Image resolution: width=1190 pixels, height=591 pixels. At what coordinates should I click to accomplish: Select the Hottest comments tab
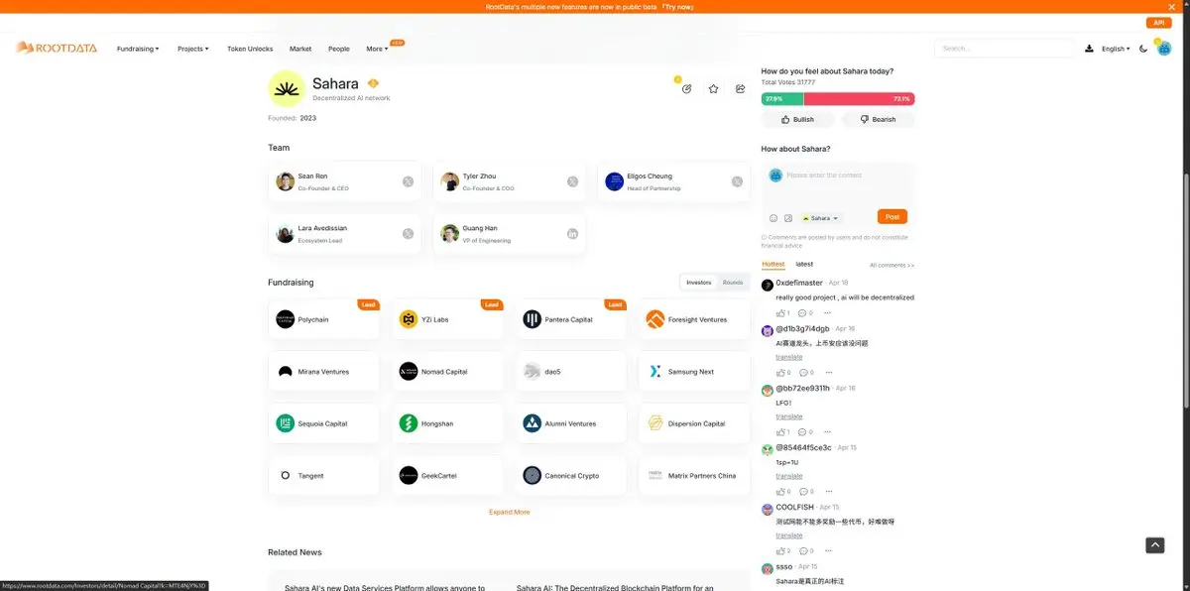click(773, 265)
